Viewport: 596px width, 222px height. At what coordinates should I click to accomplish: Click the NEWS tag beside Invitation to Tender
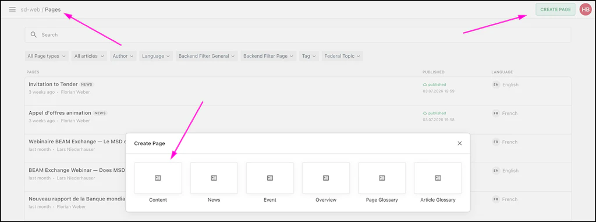(x=87, y=84)
